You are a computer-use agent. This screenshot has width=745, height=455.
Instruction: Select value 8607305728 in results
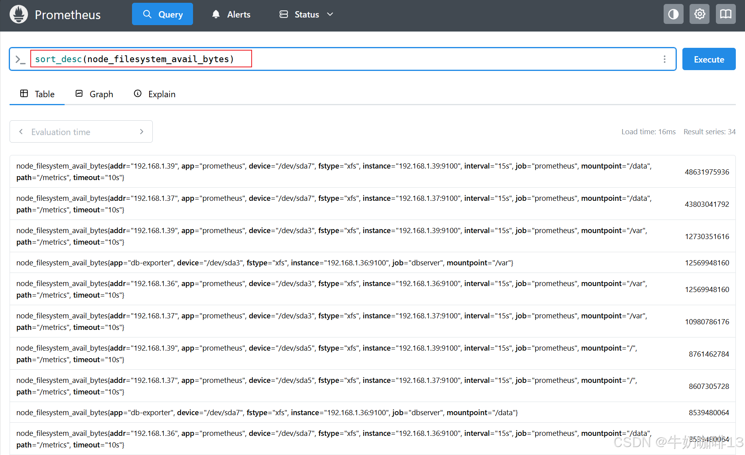coord(709,386)
